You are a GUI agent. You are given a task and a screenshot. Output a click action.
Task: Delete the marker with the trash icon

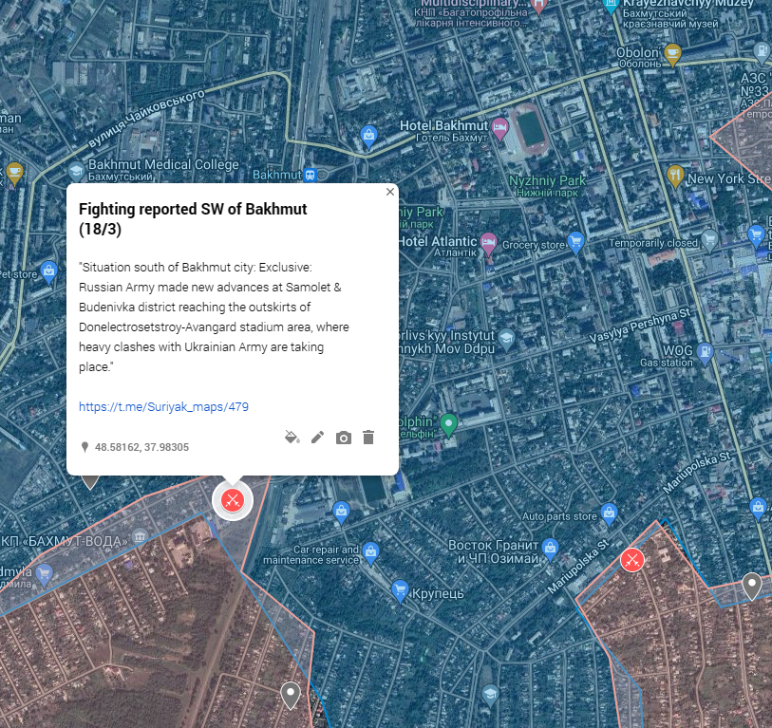(368, 438)
